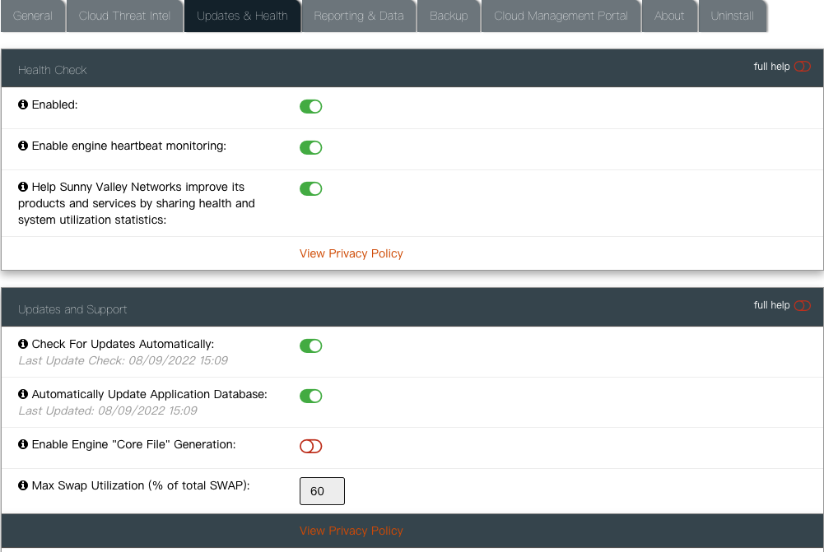Image resolution: width=824 pixels, height=552 pixels.
Task: Click the Max Swap Utilization input field
Action: [322, 491]
